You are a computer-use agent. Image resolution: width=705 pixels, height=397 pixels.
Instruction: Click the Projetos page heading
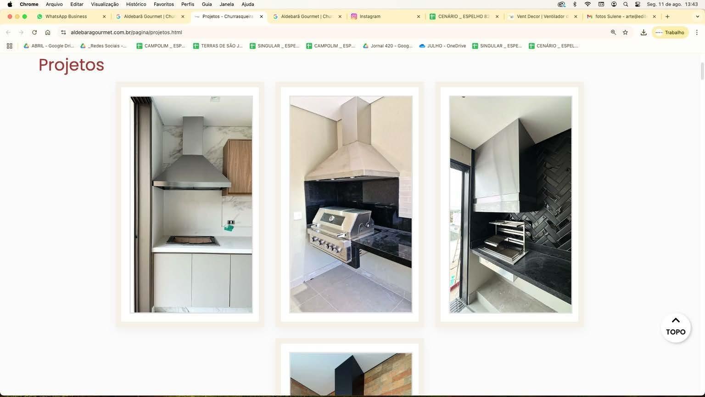[x=71, y=65]
